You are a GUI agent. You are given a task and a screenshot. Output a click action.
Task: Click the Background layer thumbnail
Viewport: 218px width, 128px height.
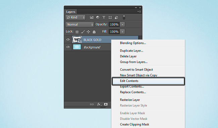[x=77, y=47]
